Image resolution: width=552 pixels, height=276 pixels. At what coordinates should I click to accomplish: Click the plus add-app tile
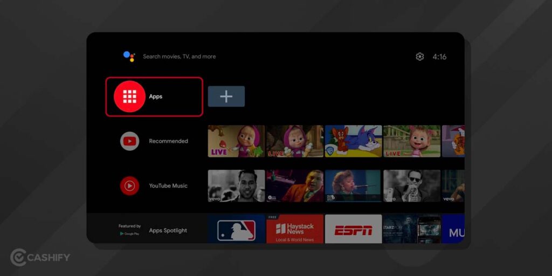[226, 96]
